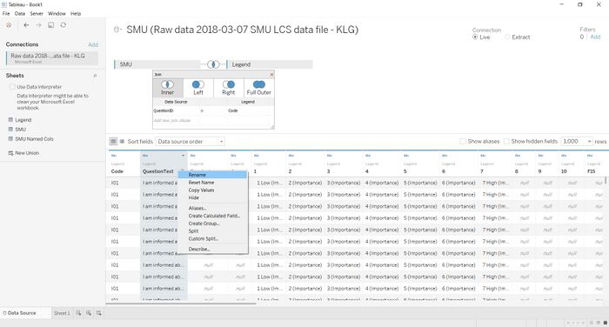
Task: Click the New Worksheet icon
Action: (x=78, y=313)
